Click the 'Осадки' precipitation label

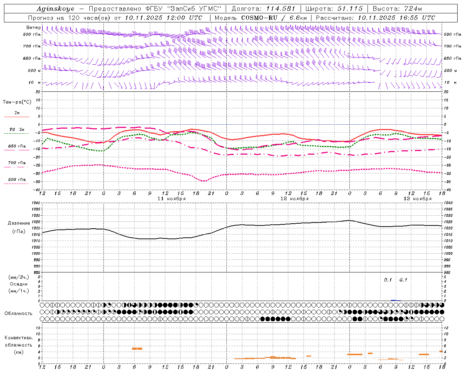pos(19,284)
